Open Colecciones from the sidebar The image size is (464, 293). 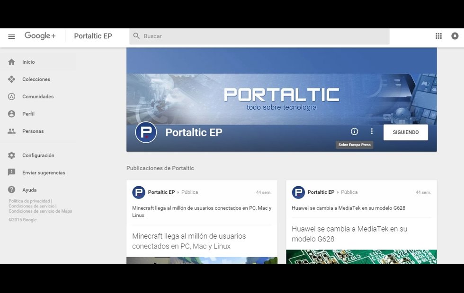(36, 79)
